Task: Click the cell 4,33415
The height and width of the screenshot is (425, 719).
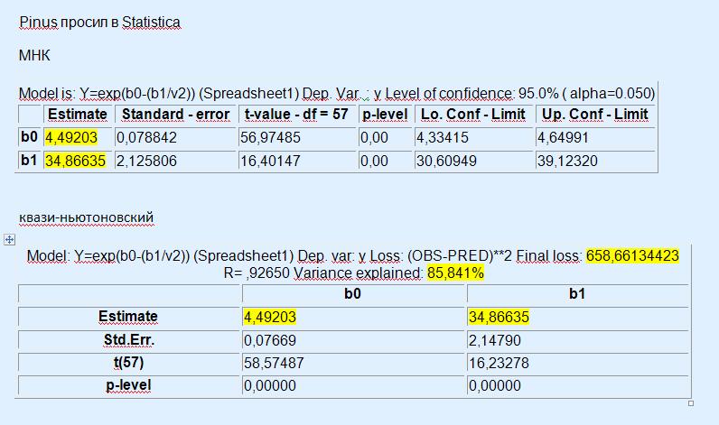Action: click(x=442, y=137)
